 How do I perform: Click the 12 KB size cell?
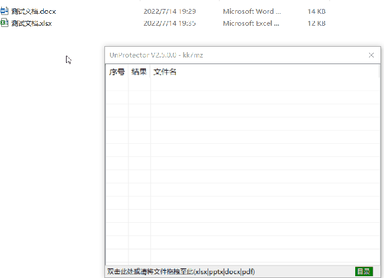tap(316, 23)
